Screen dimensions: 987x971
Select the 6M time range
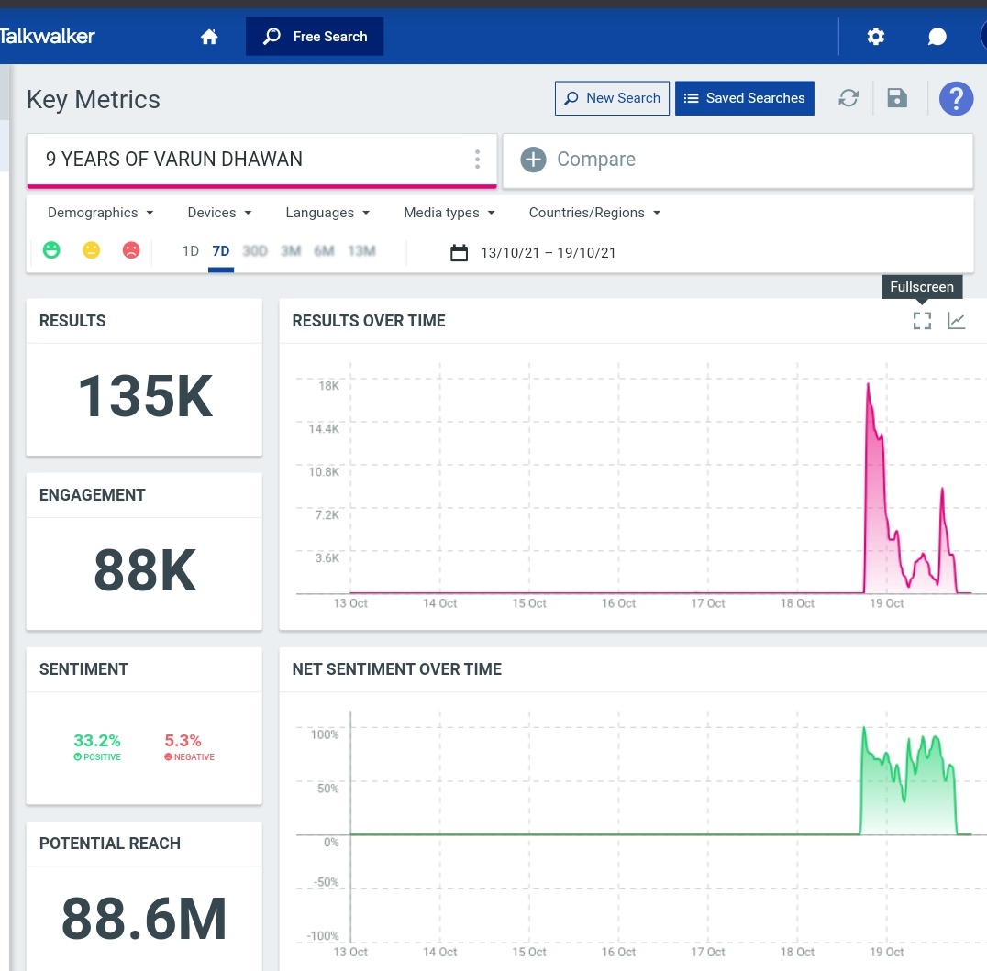324,251
